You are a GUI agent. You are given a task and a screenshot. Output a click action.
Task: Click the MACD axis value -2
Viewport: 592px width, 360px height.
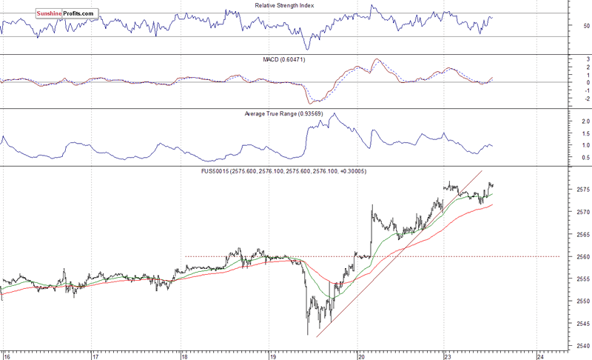pyautogui.click(x=587, y=99)
